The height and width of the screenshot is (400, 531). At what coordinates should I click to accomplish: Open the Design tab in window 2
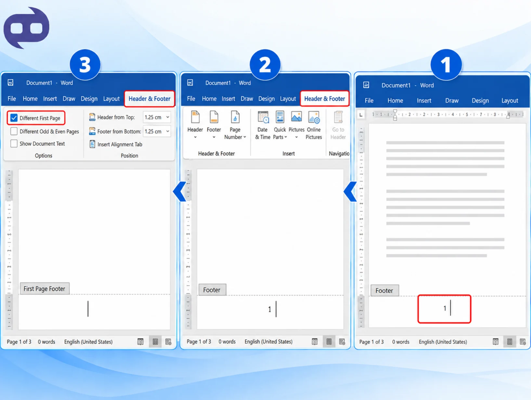coord(266,99)
